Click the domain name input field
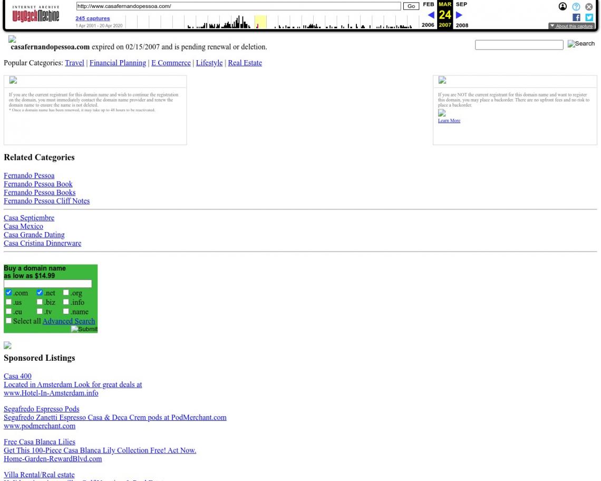Screen dimensions: 601x481 [48, 284]
